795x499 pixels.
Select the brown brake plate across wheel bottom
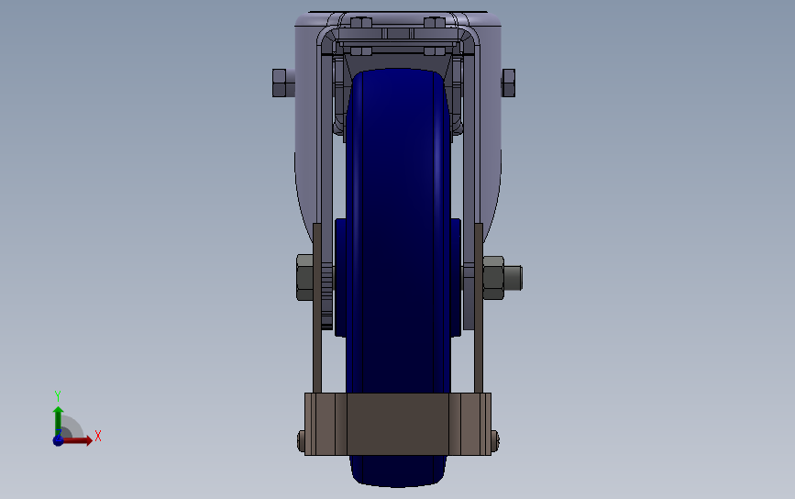click(x=398, y=424)
